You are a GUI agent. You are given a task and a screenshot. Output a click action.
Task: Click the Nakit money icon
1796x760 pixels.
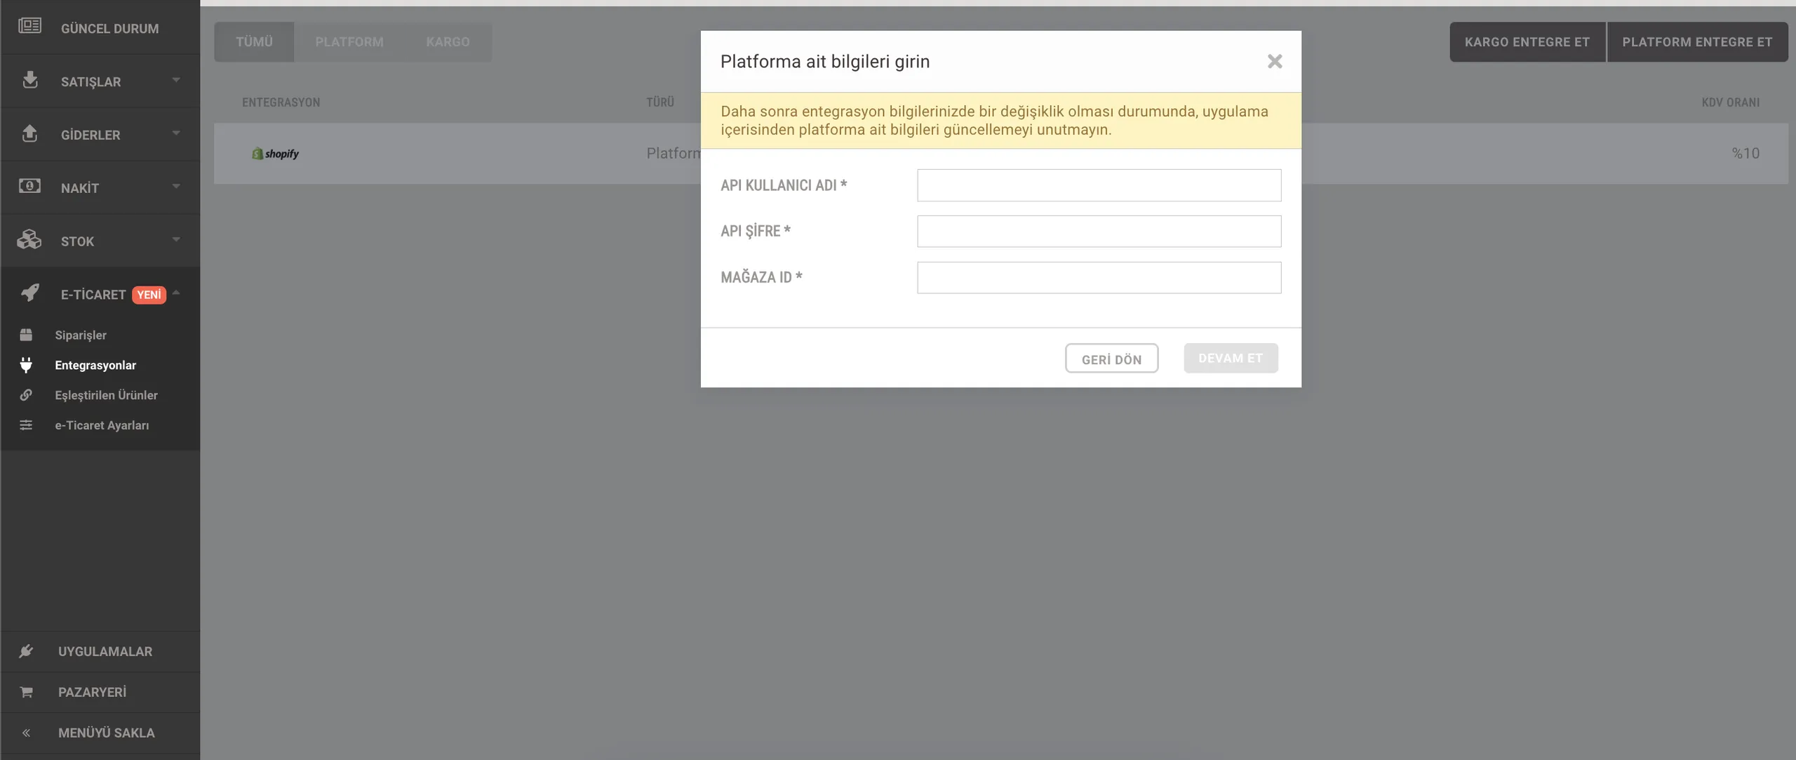pyautogui.click(x=29, y=186)
